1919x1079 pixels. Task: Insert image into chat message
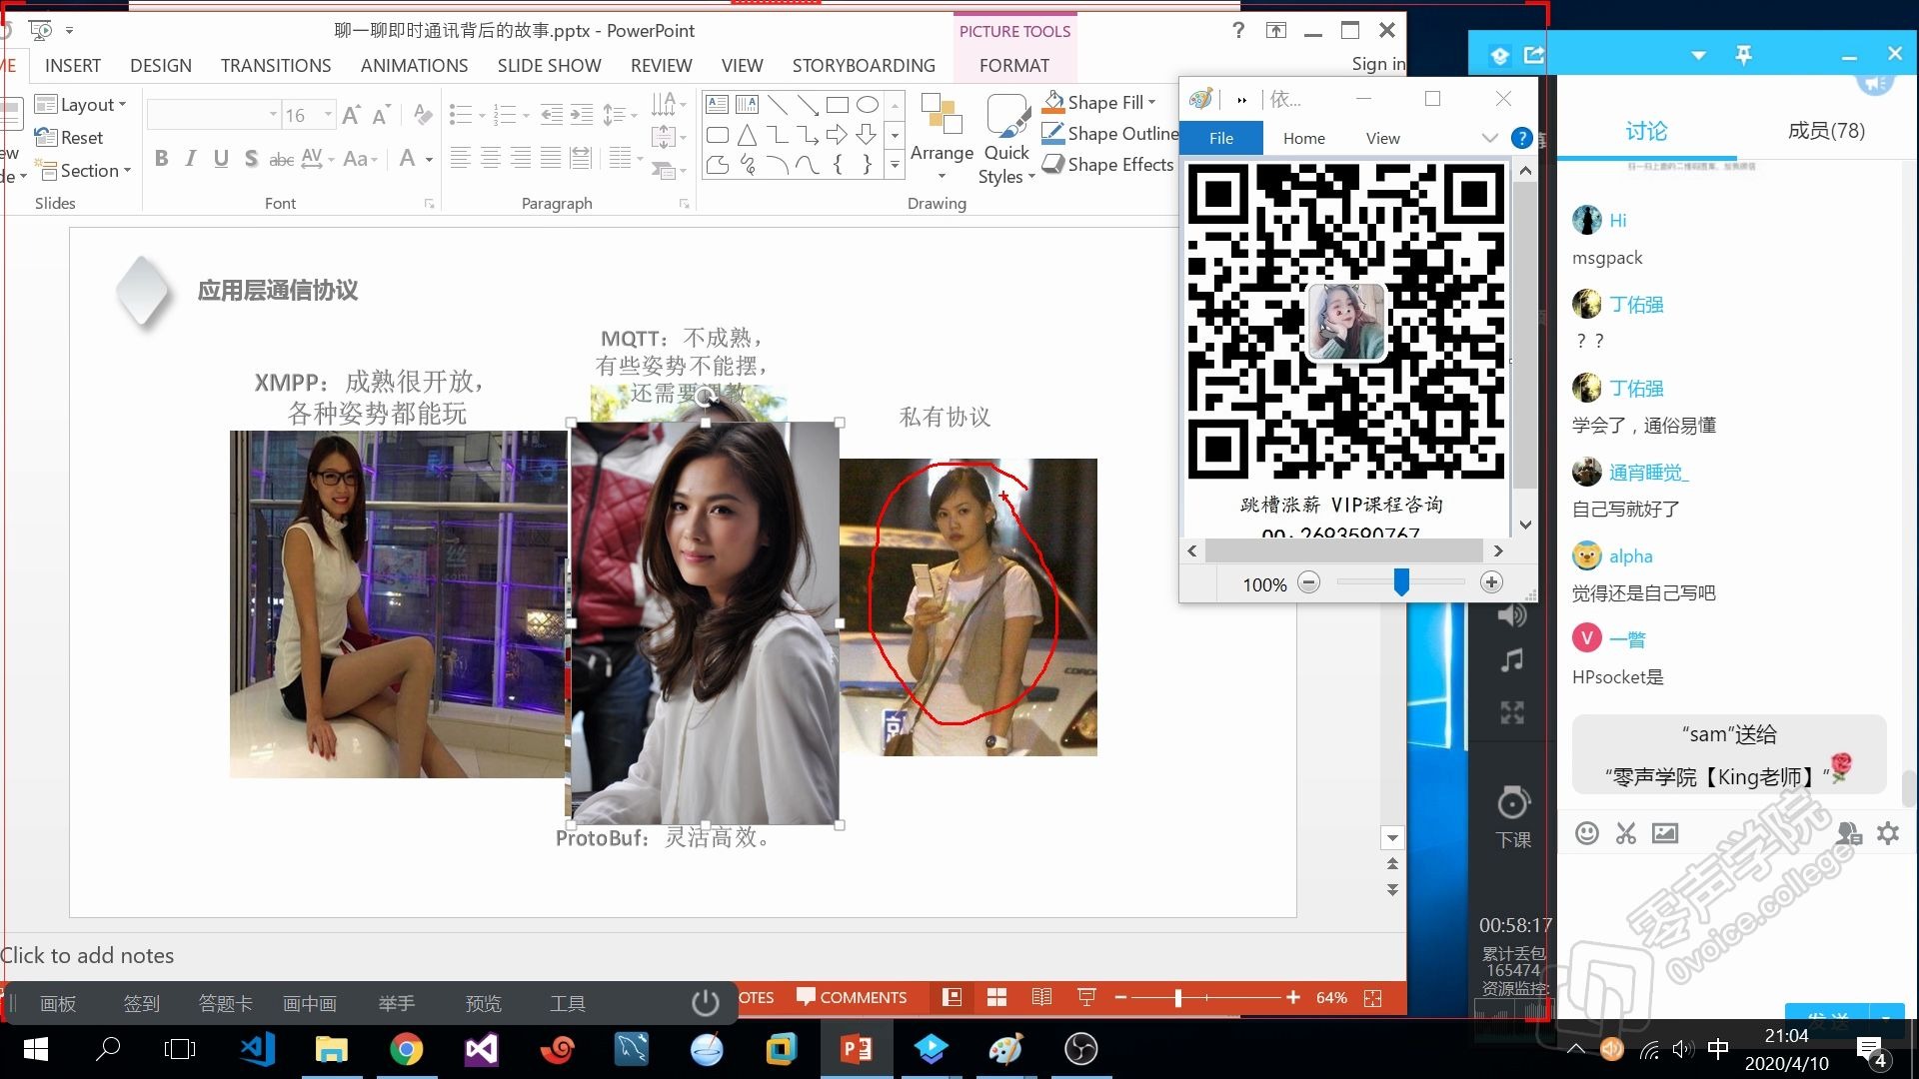[x=1665, y=833]
